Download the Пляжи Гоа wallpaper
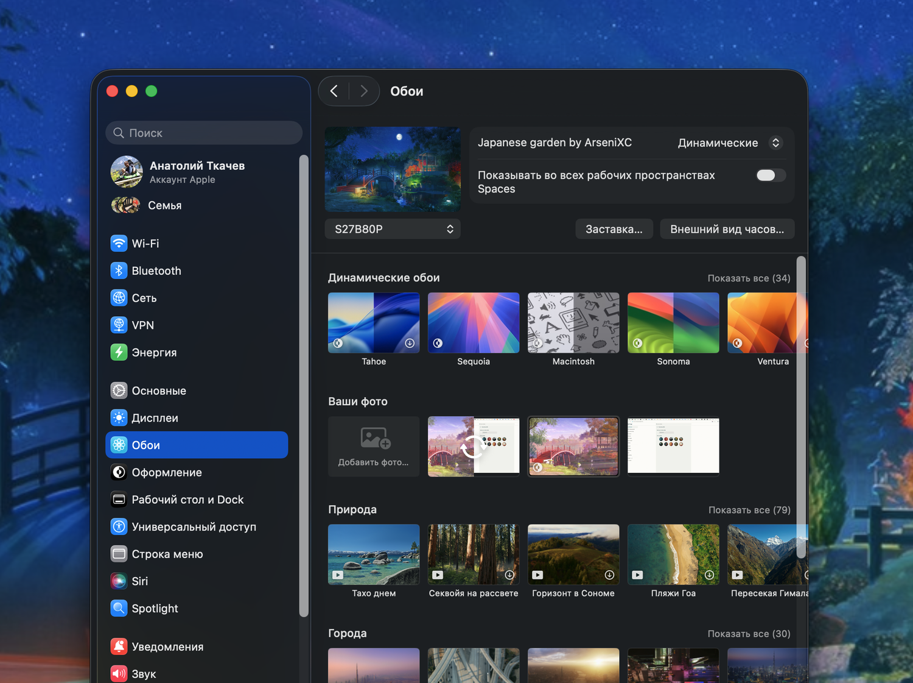 [x=709, y=575]
